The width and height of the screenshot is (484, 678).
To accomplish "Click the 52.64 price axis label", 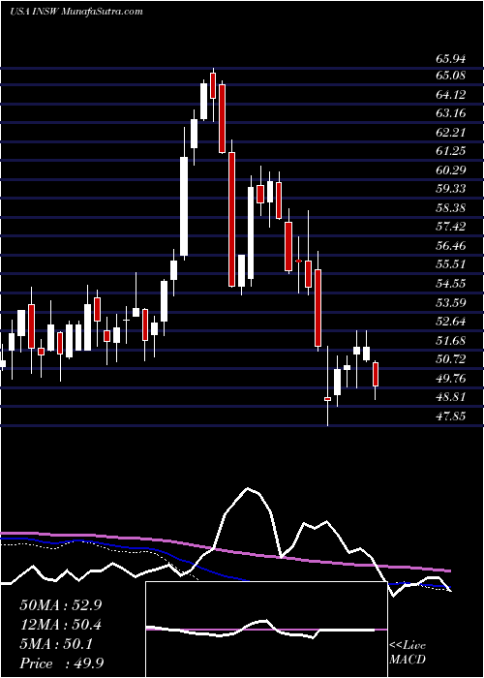I will click(x=450, y=322).
